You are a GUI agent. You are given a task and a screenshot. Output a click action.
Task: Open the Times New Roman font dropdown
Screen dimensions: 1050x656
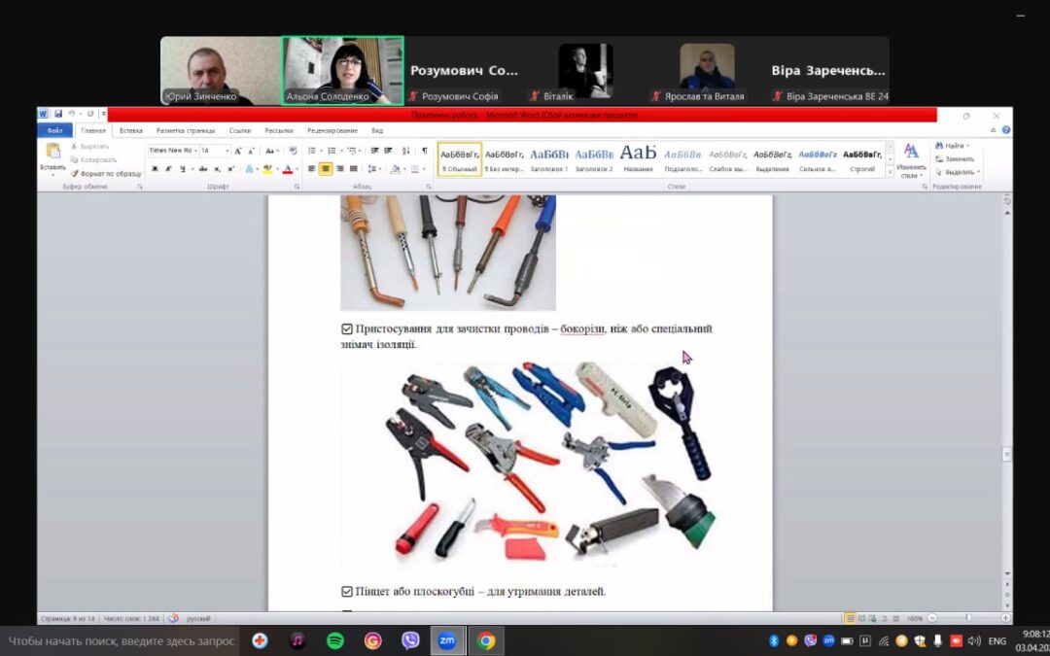coord(192,151)
